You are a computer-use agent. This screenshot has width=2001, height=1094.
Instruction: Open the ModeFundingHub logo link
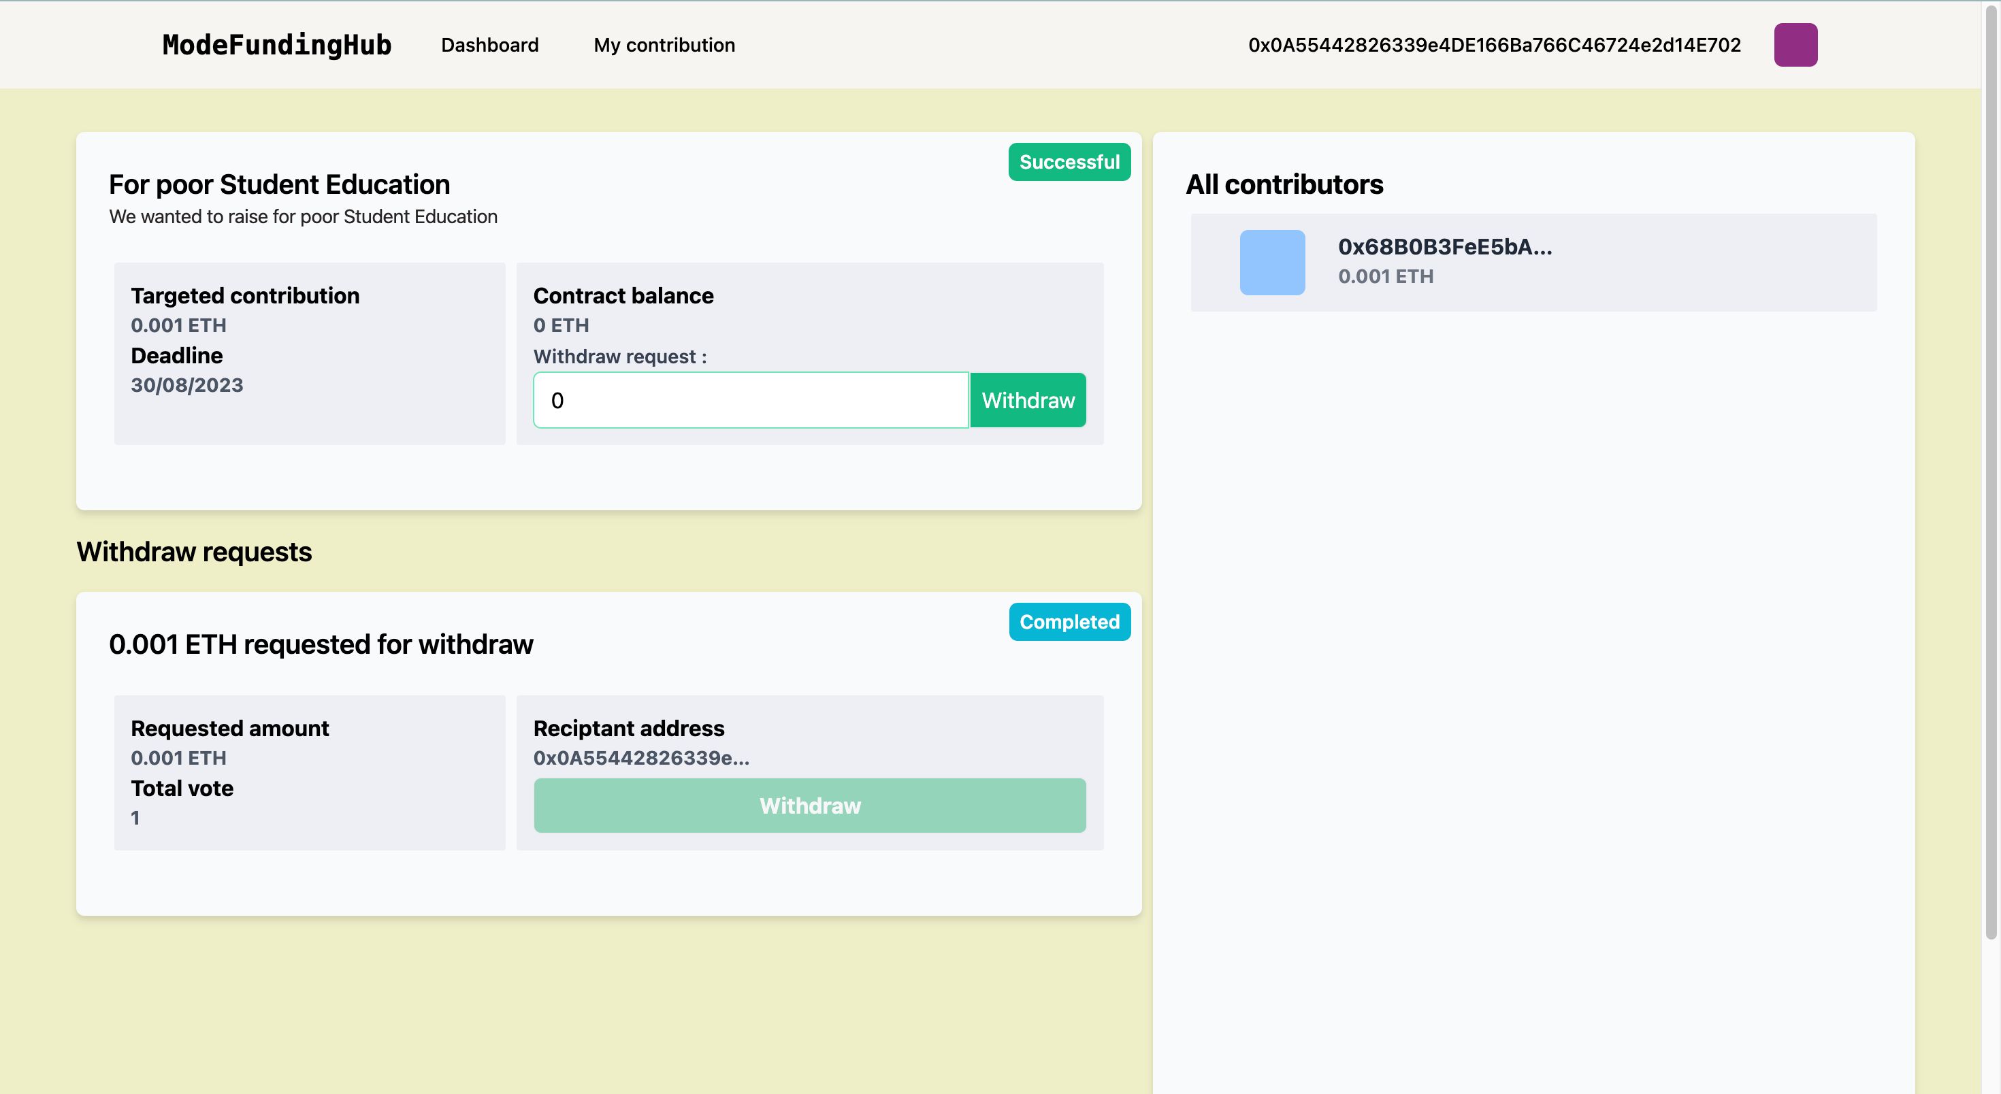point(276,45)
